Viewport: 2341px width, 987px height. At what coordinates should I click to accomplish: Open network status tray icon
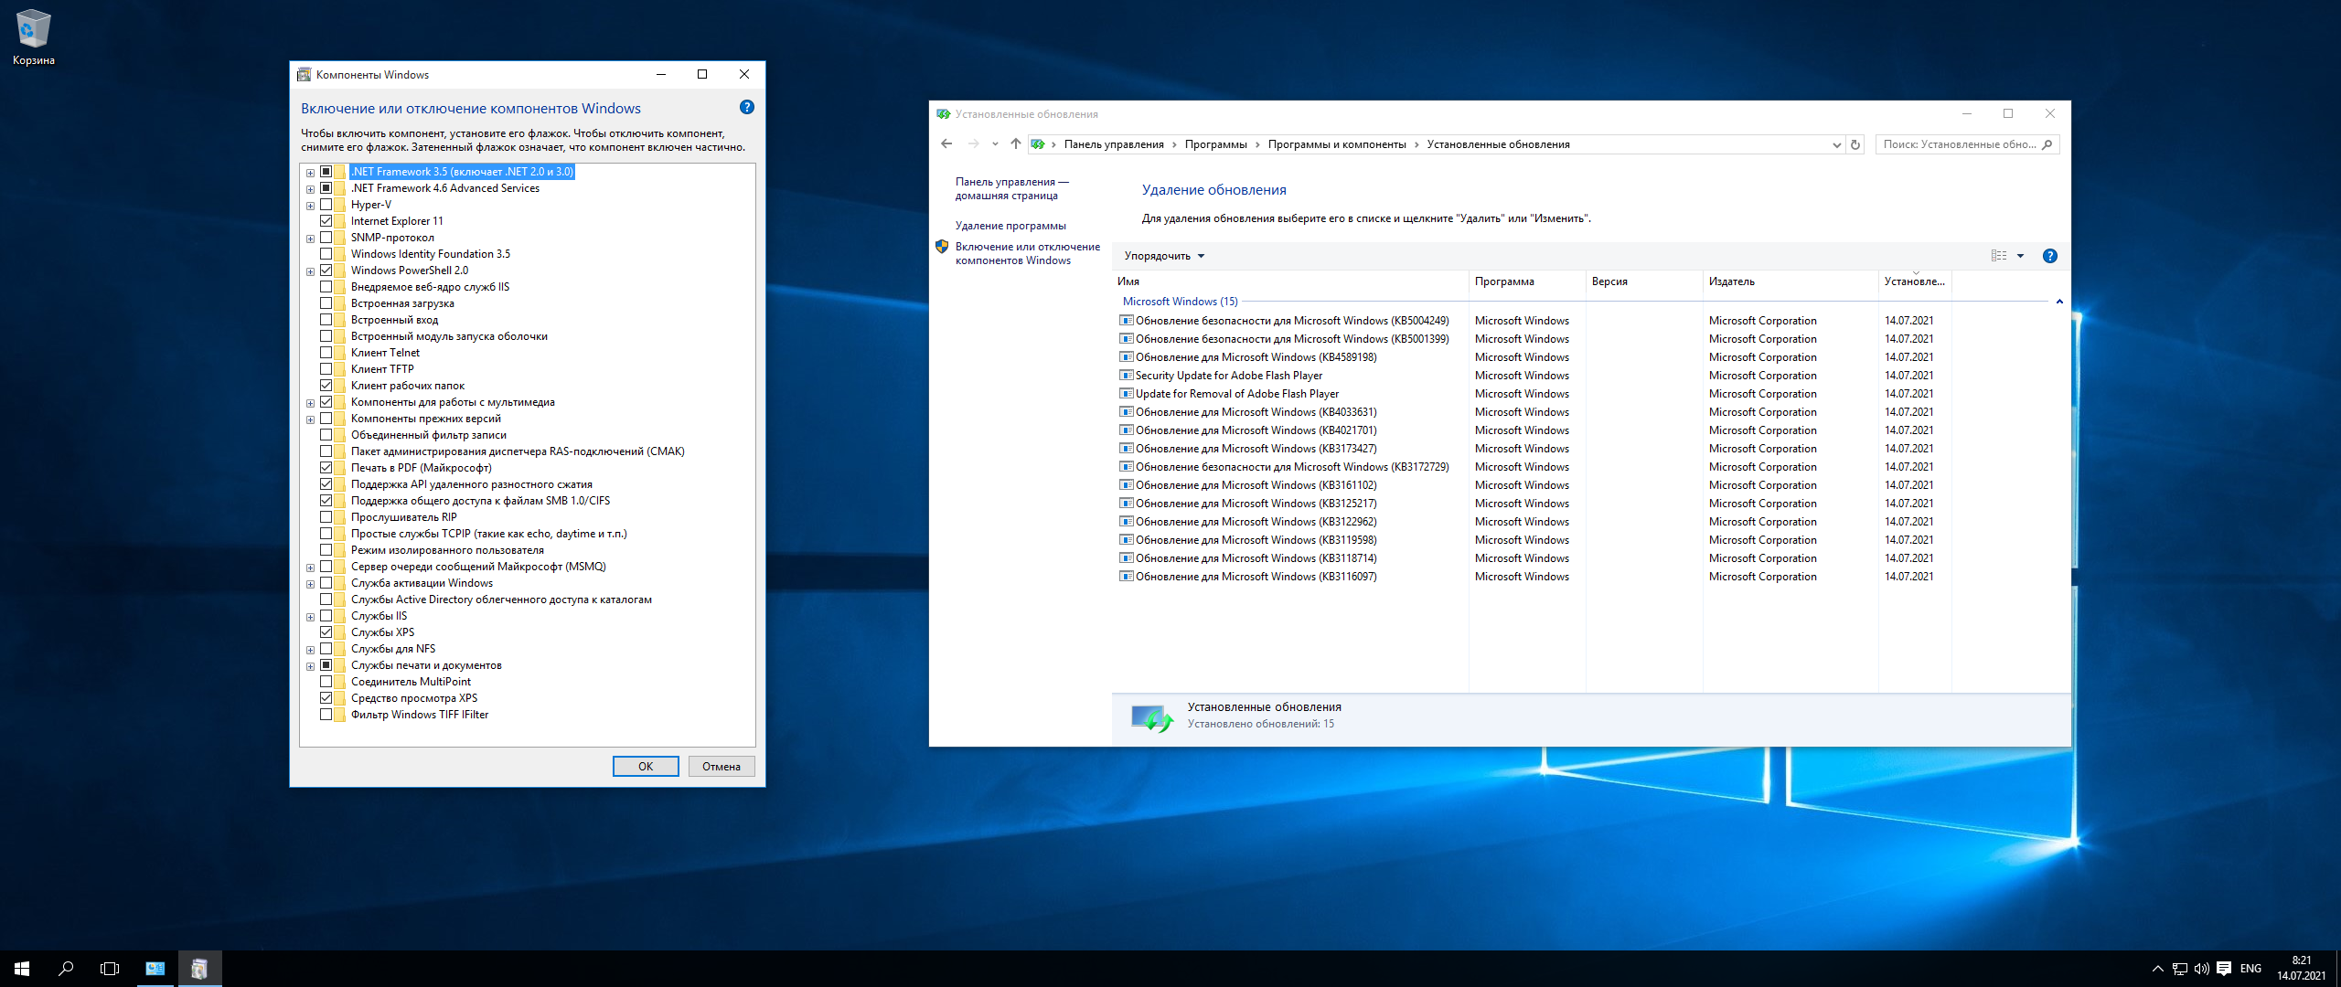2180,969
